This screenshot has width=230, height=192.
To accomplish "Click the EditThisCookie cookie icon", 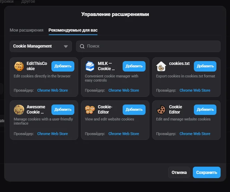I will (x=19, y=66).
